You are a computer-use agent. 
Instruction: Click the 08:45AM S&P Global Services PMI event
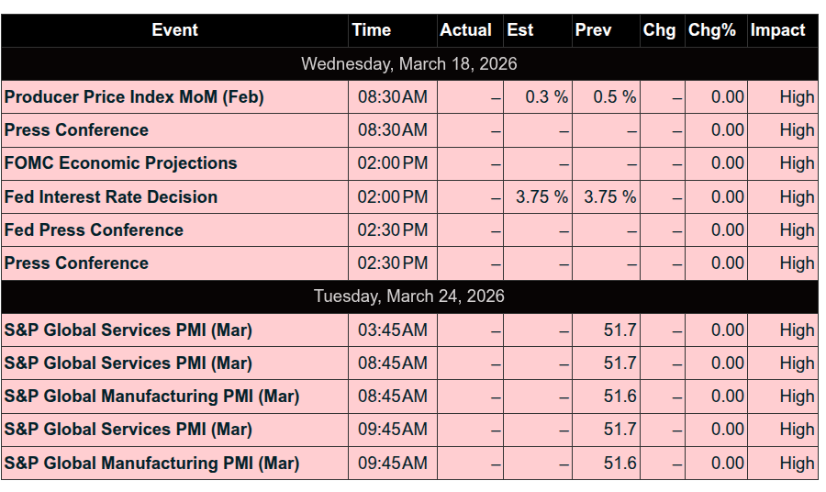tap(128, 363)
